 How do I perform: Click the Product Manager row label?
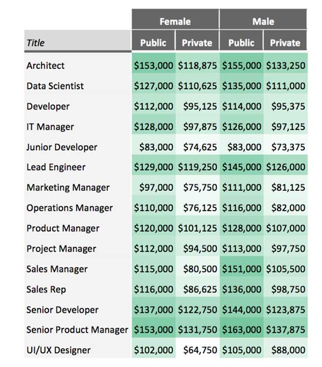click(63, 228)
